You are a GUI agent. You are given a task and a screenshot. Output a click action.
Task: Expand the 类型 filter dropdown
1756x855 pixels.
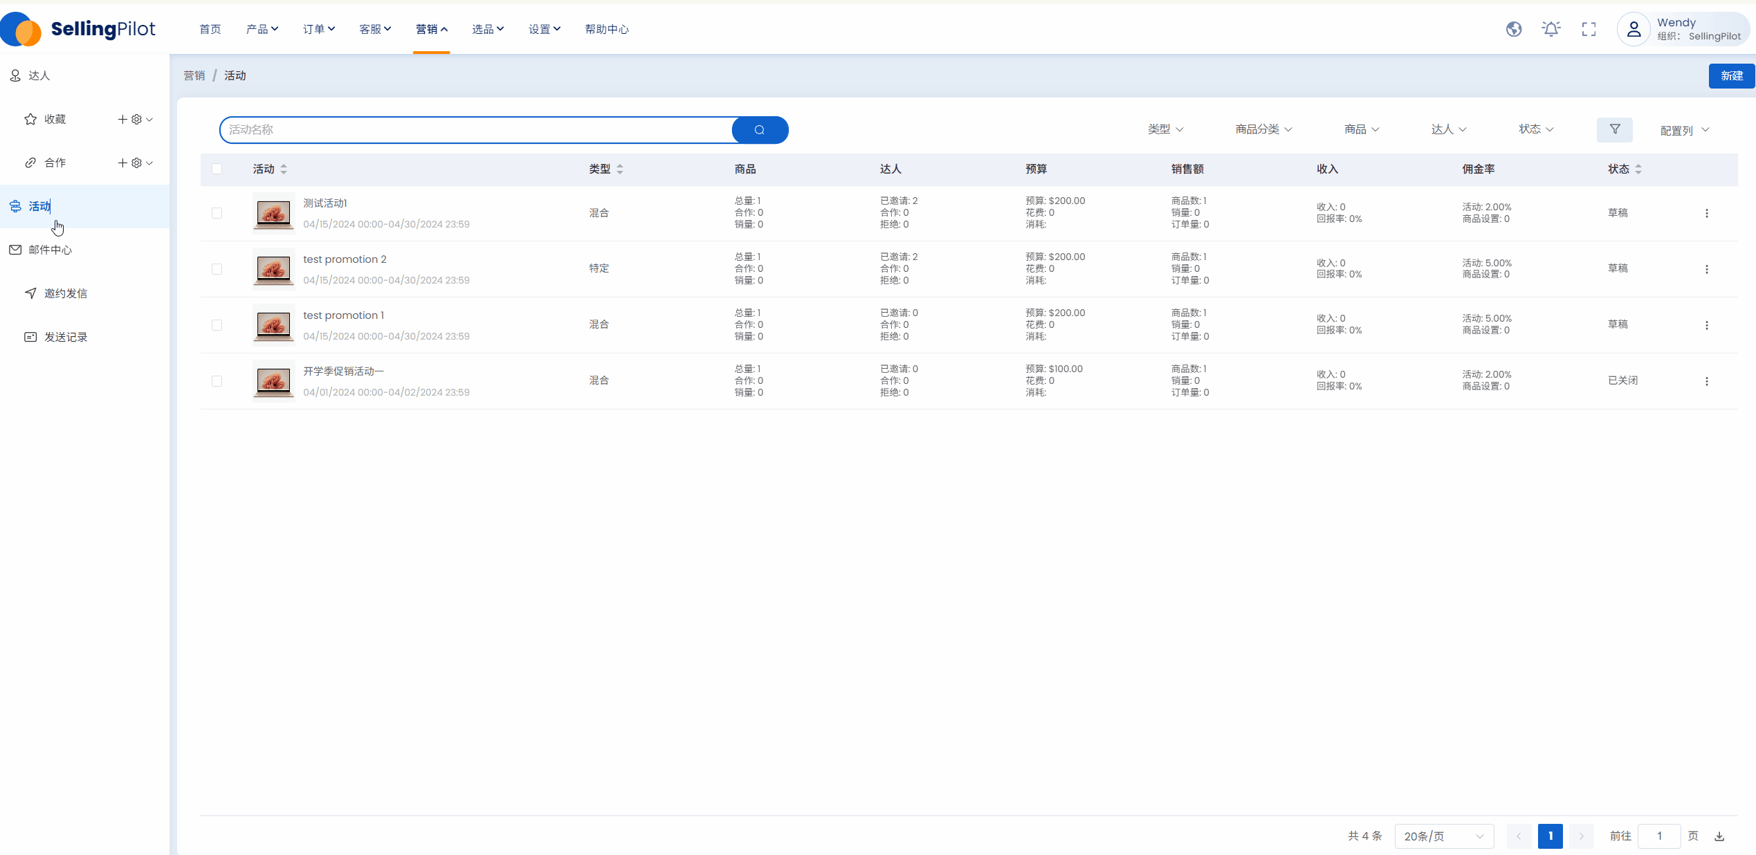tap(1165, 129)
